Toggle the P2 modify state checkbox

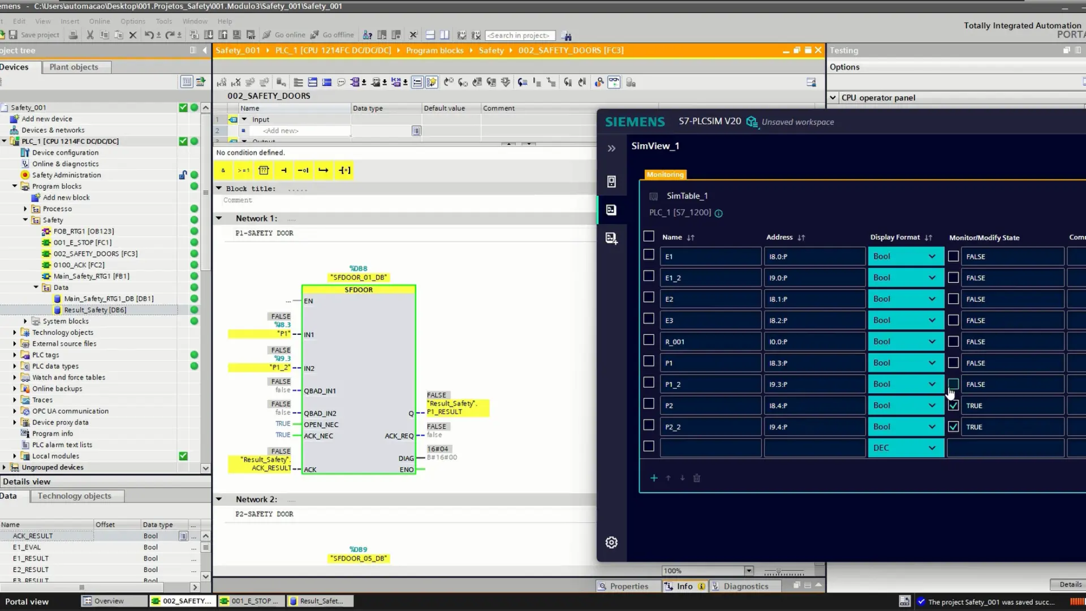pyautogui.click(x=953, y=406)
